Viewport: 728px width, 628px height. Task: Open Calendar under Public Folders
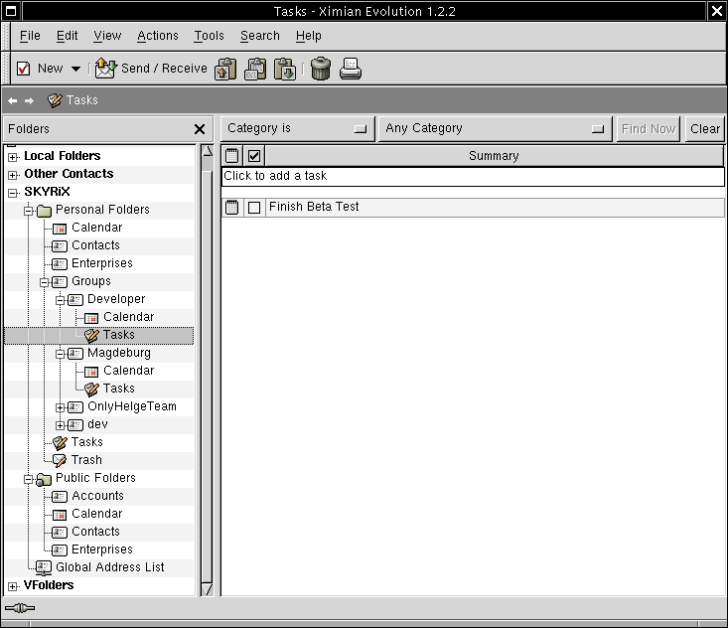pyautogui.click(x=96, y=514)
